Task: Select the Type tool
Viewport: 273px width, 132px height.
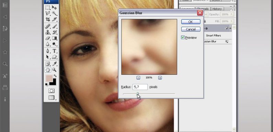Action: [x=54, y=51]
